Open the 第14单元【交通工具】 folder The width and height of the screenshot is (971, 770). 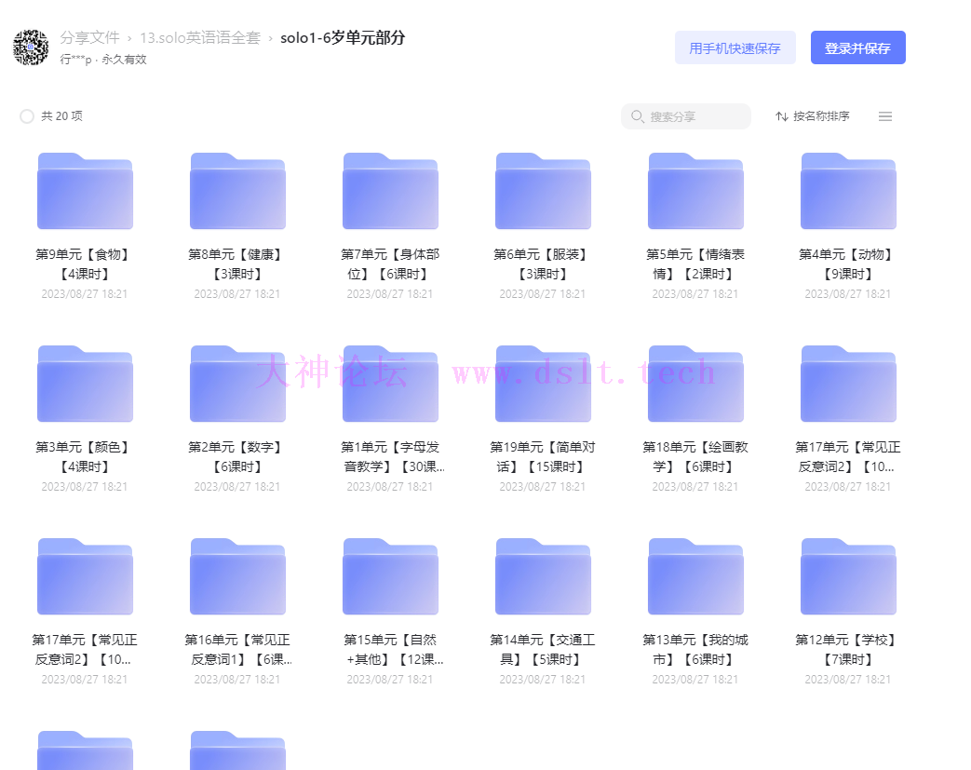coord(543,577)
